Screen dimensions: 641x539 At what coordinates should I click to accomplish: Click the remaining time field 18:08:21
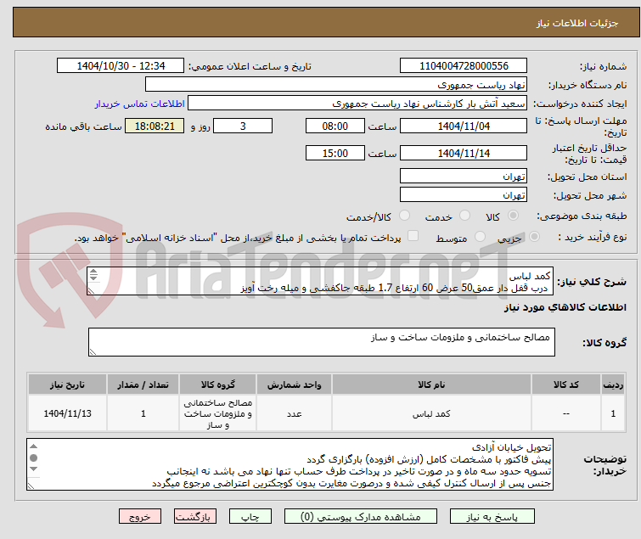coord(155,126)
